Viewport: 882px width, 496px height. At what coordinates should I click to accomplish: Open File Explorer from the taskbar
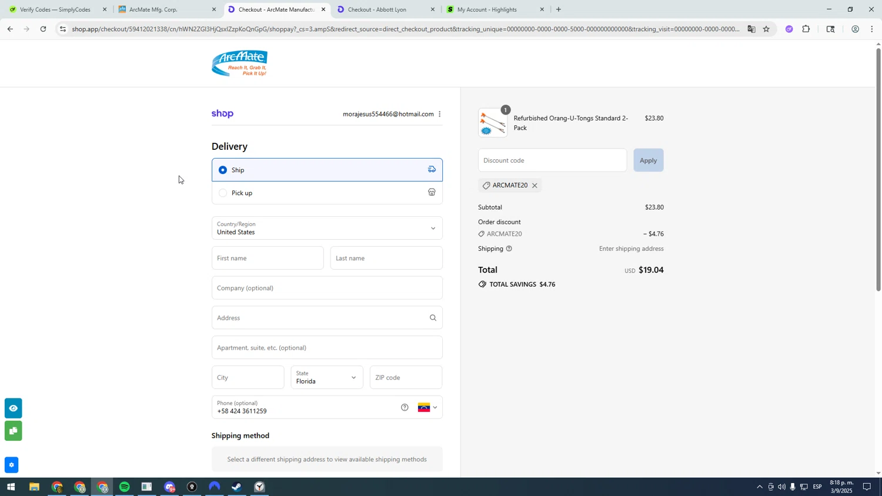click(34, 487)
